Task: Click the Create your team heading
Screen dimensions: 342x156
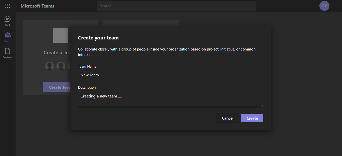Action: 98,38
